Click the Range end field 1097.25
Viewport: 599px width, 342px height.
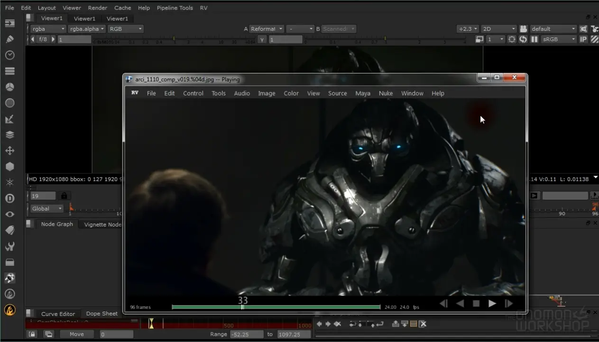click(294, 334)
